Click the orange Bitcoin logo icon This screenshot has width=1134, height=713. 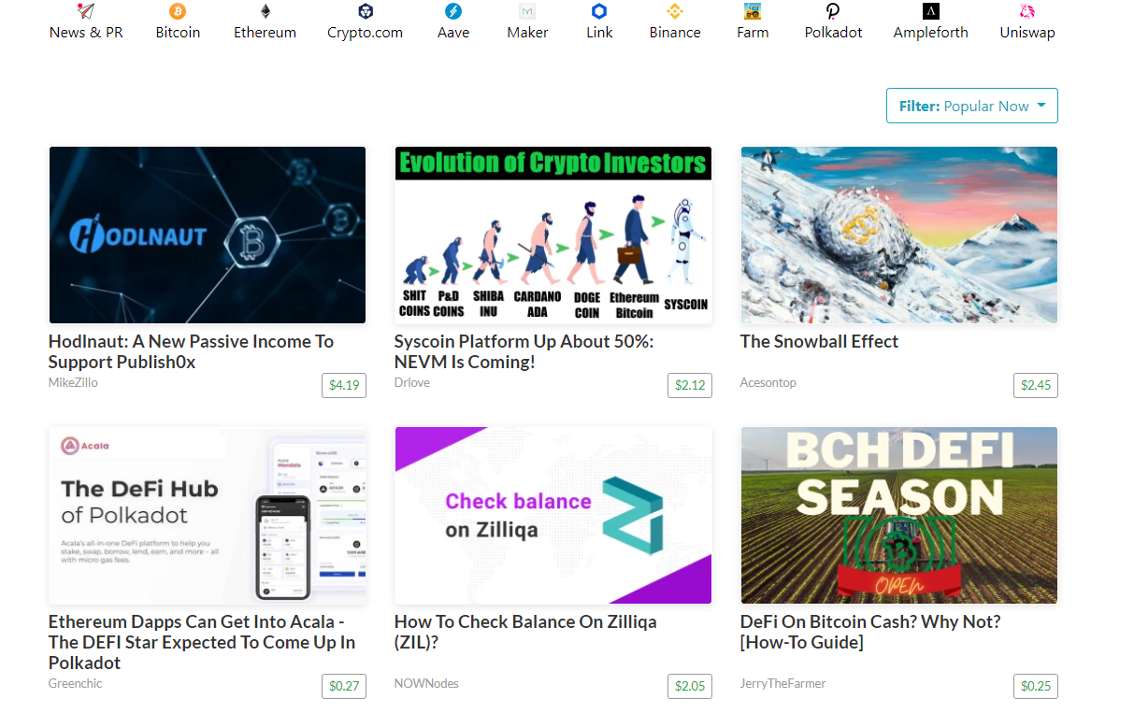pyautogui.click(x=178, y=11)
